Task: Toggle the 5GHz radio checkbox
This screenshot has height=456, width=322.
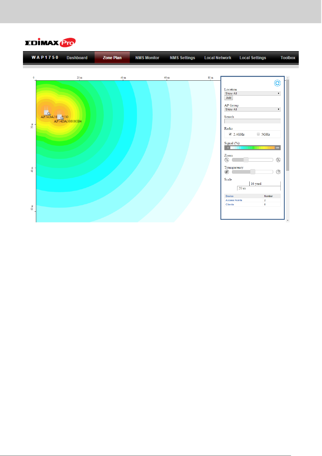Action: click(258, 134)
